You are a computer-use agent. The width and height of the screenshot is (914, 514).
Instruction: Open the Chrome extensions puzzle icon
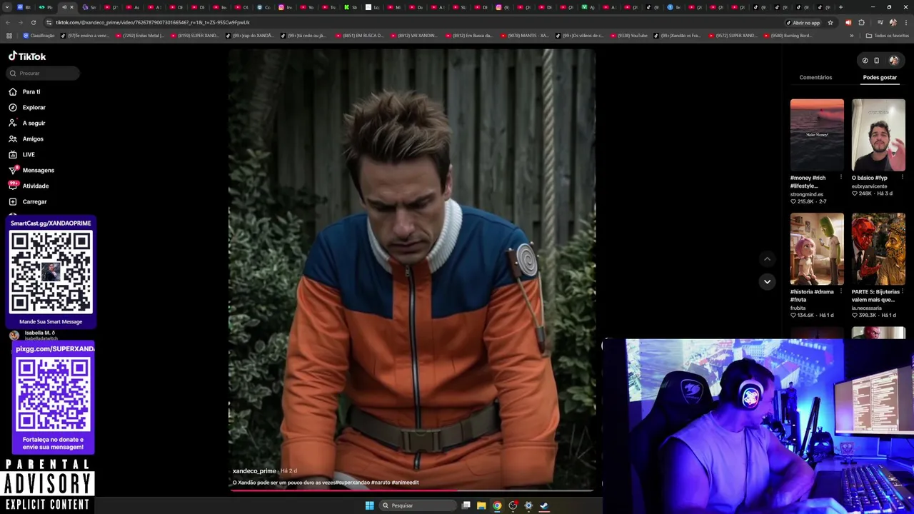[x=861, y=23]
